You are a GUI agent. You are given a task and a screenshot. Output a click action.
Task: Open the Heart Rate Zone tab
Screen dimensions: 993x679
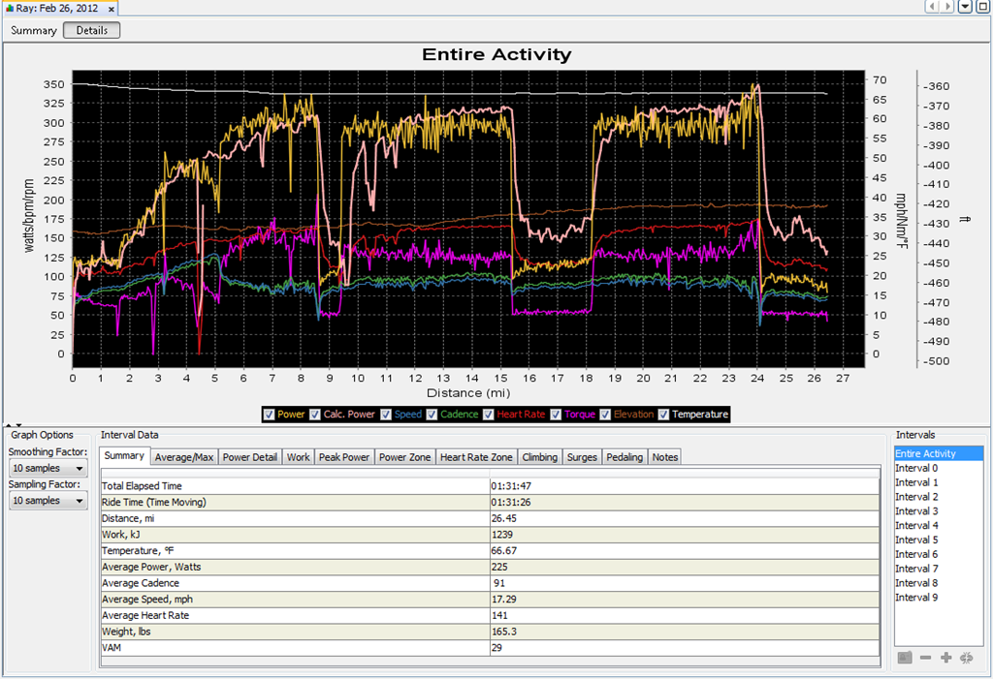pos(476,457)
